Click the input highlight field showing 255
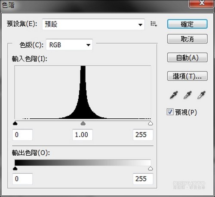Viewport: 215px width, 197px height. tap(143, 135)
